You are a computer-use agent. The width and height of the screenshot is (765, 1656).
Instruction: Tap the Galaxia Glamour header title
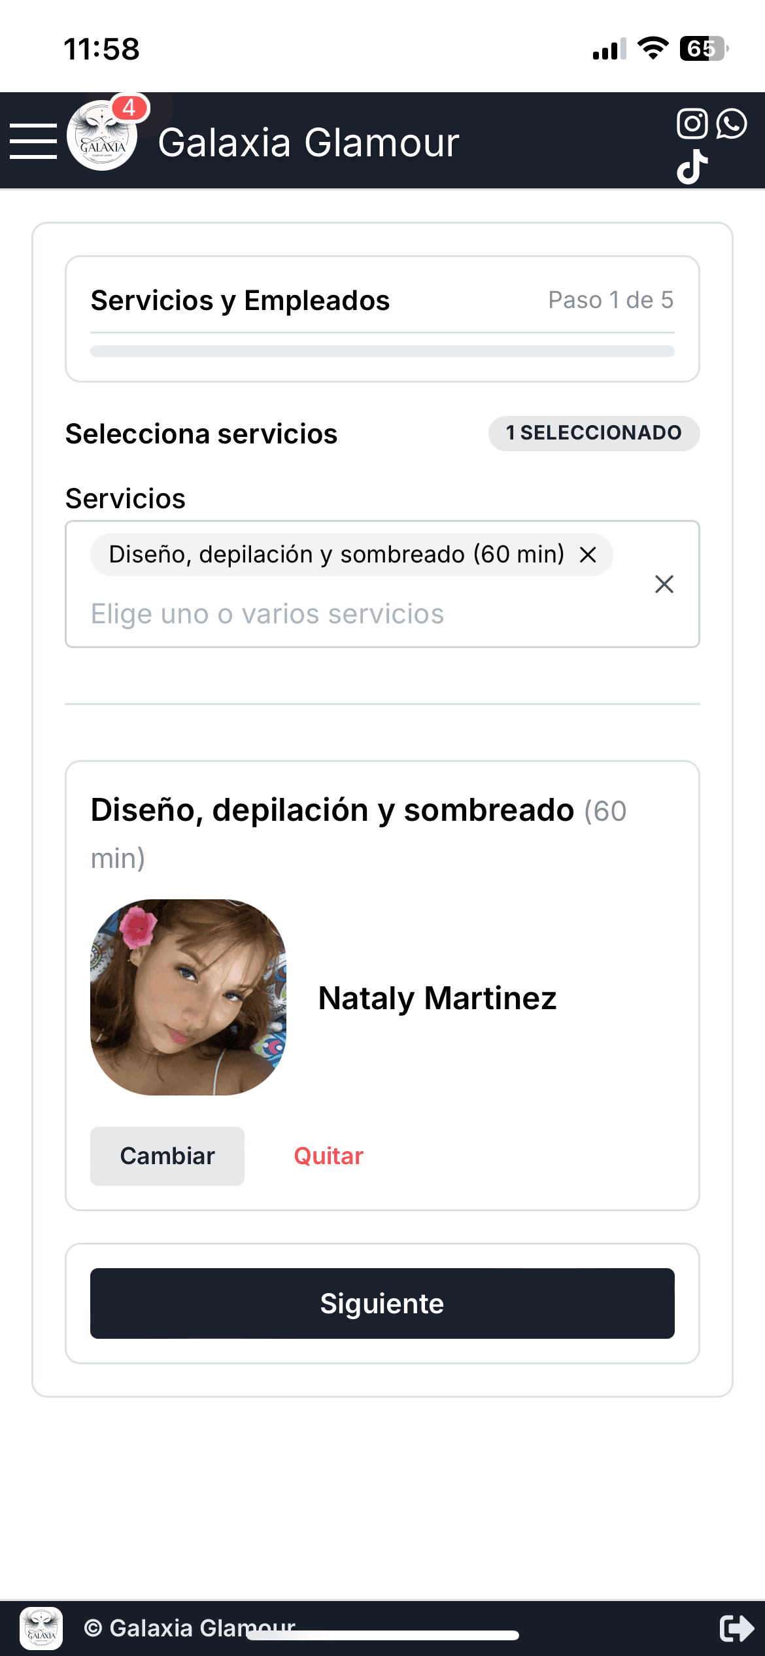(309, 143)
